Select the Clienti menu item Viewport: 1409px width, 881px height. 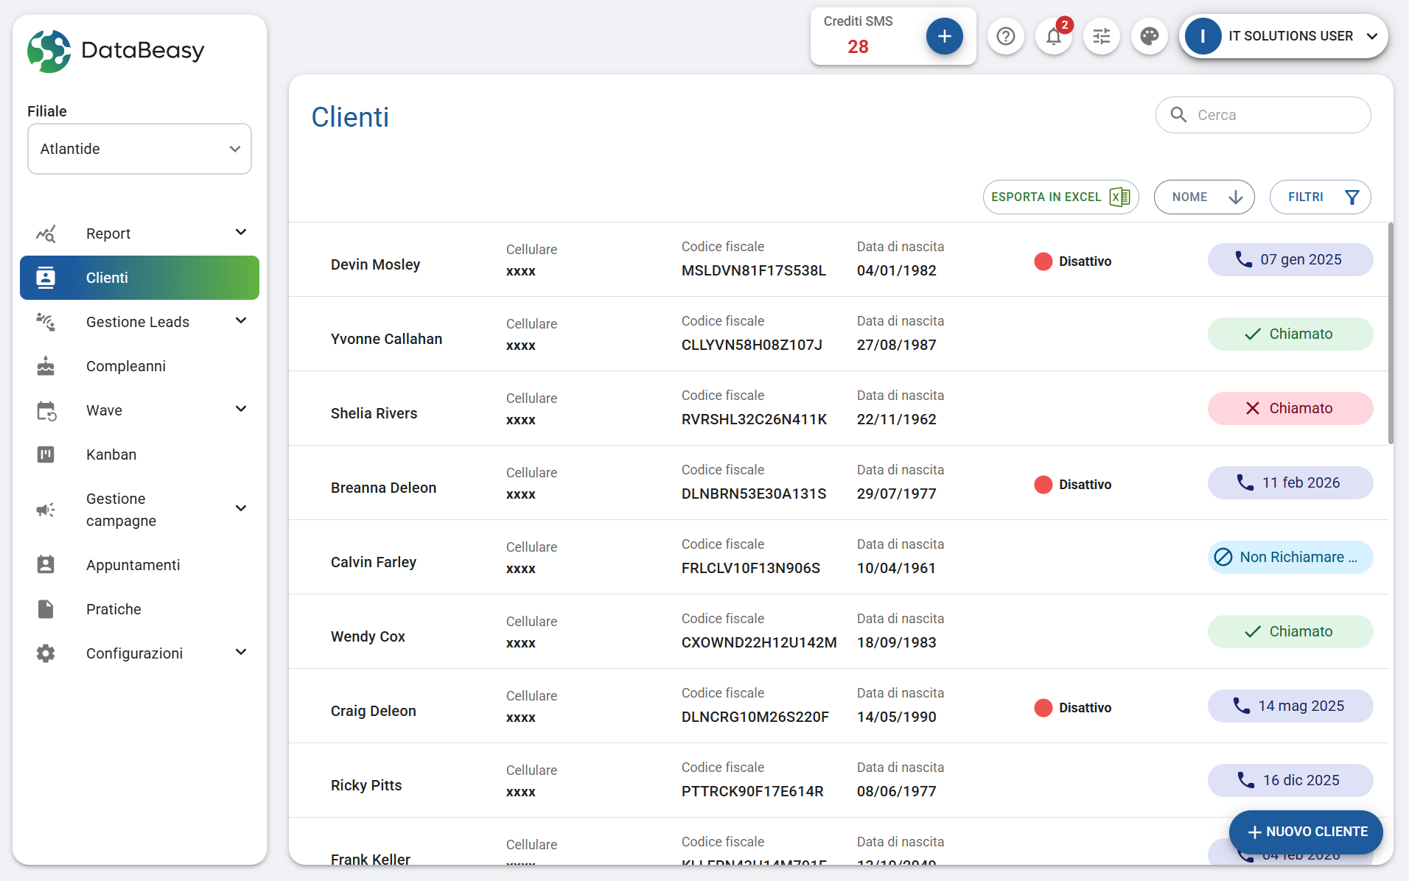click(x=139, y=278)
